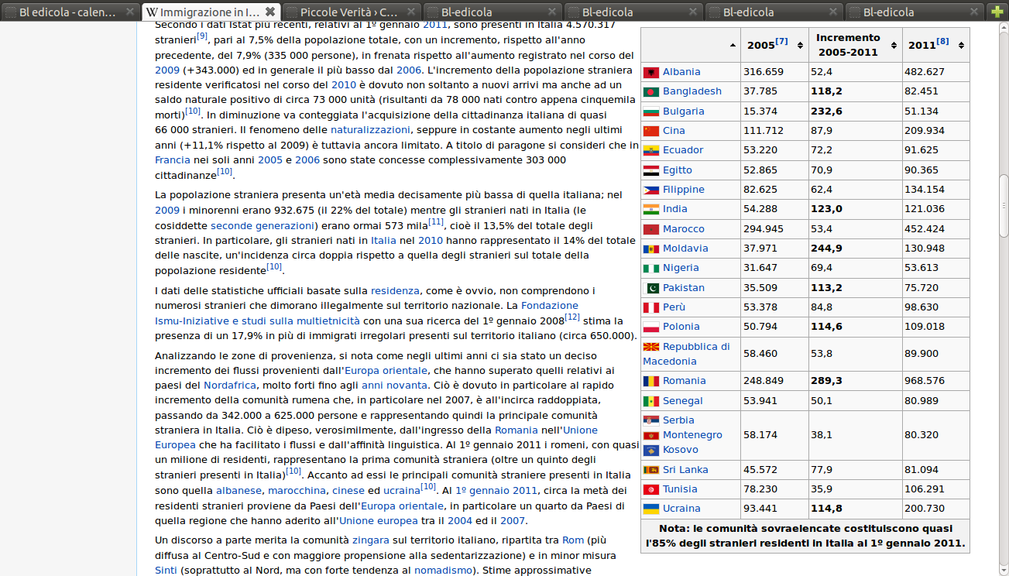
Task: Click the Albania flag icon in the table
Action: [x=650, y=72]
